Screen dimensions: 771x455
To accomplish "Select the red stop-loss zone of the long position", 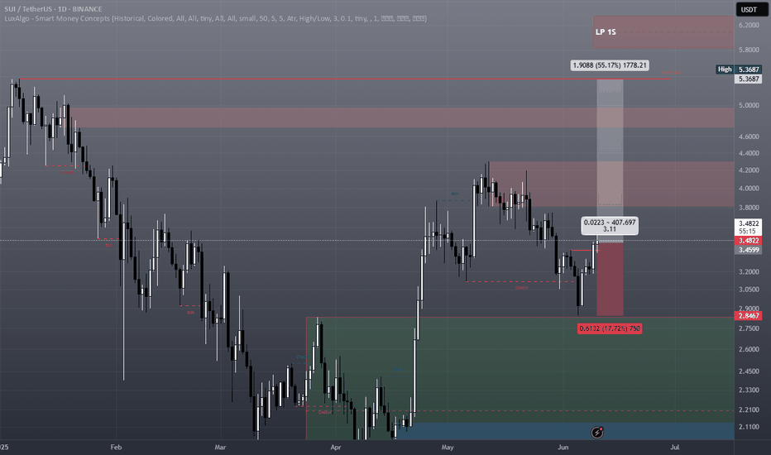I will tap(610, 279).
